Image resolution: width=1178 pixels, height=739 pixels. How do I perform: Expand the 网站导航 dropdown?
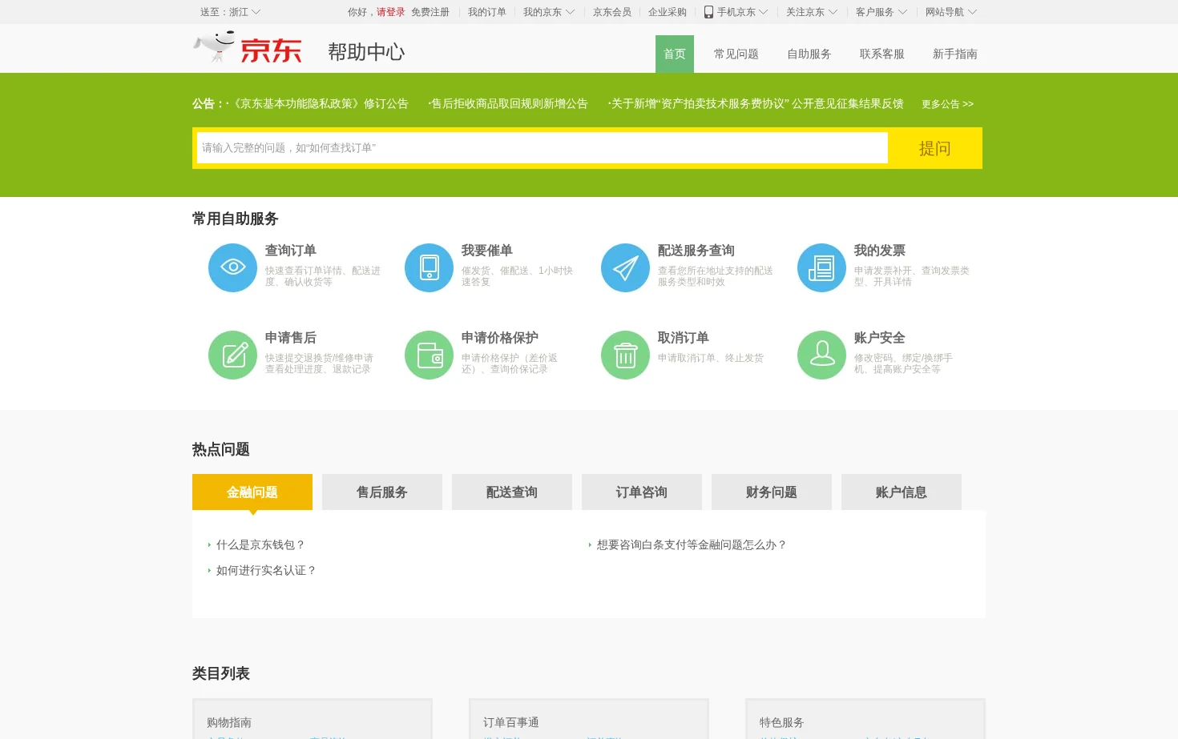click(951, 12)
